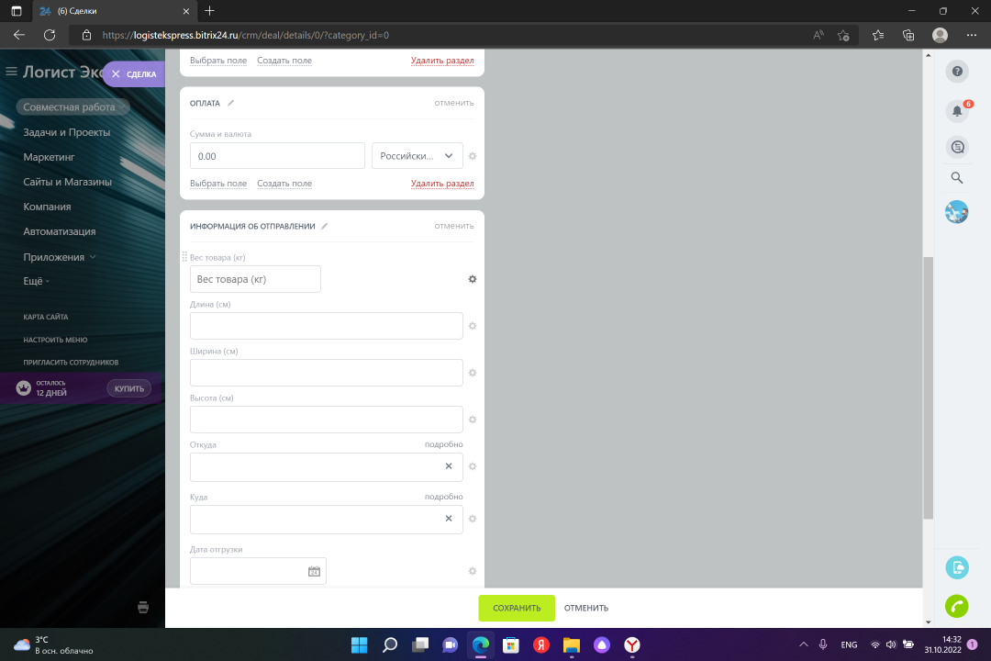Click подробно above Куда field
The width and height of the screenshot is (991, 661).
444,497
